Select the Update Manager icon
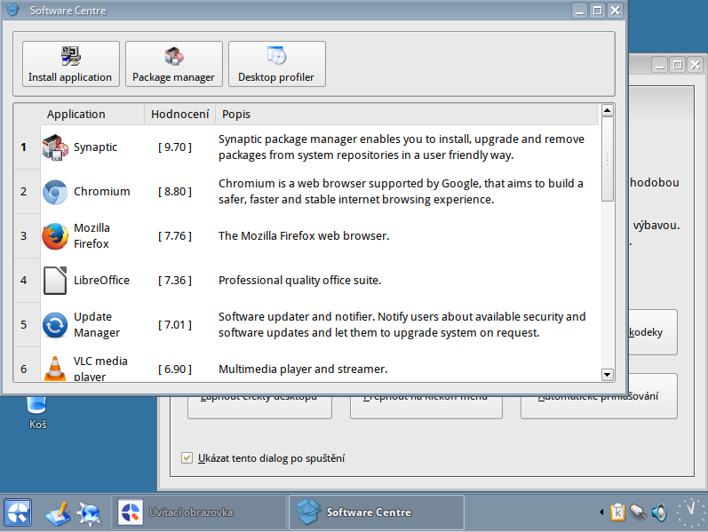 click(x=55, y=325)
